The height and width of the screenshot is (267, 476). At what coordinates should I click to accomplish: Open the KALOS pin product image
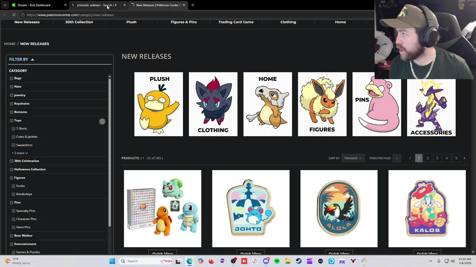[427, 209]
